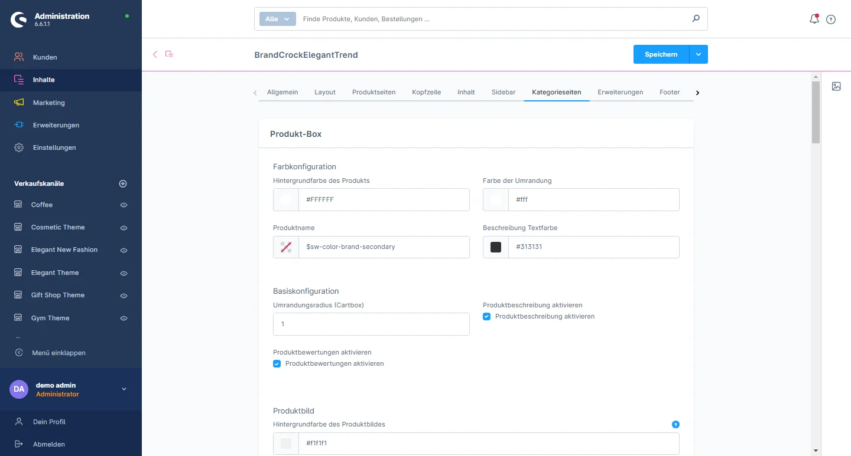Image resolution: width=851 pixels, height=456 pixels.
Task: Open the Alle search filter dropdown
Action: pos(277,19)
